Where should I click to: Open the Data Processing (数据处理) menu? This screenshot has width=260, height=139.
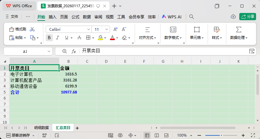(x=239, y=33)
